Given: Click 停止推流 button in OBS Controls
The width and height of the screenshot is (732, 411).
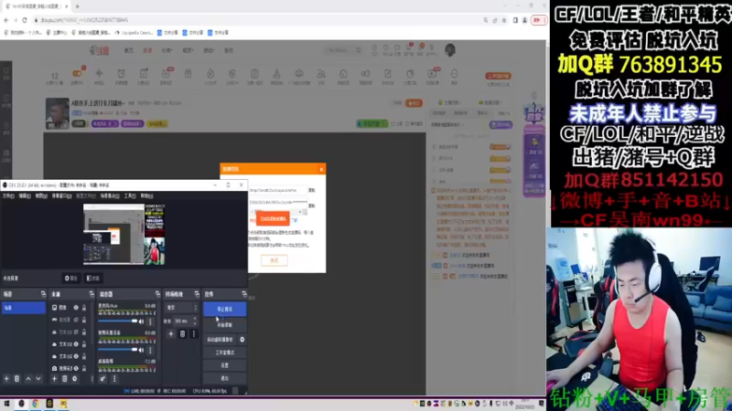Looking at the screenshot, I should tap(224, 309).
